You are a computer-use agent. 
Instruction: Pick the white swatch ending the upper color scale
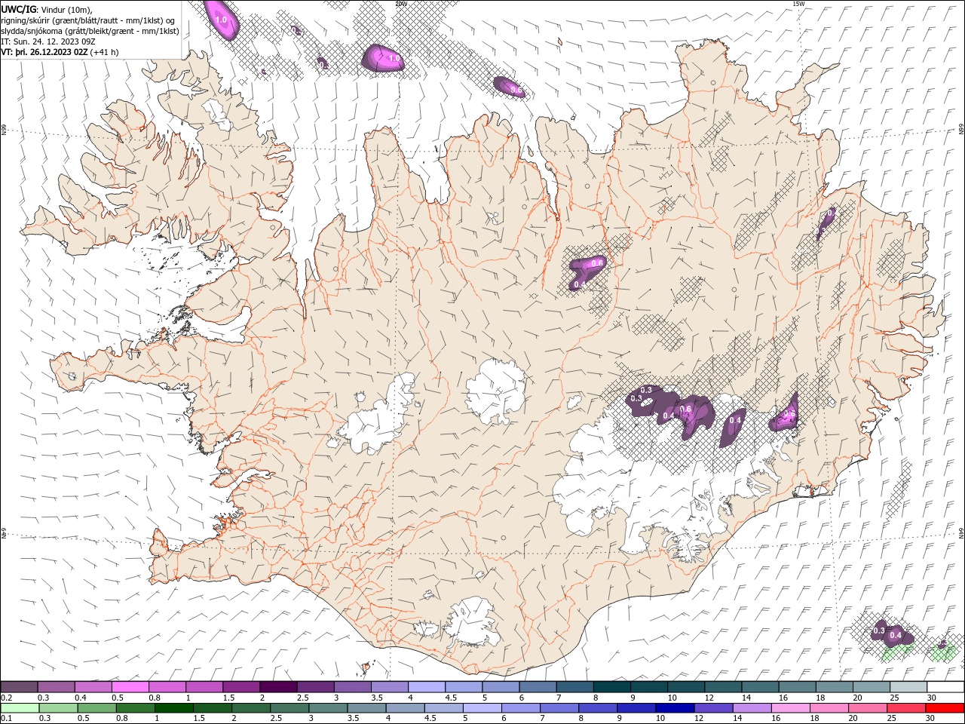[946, 687]
